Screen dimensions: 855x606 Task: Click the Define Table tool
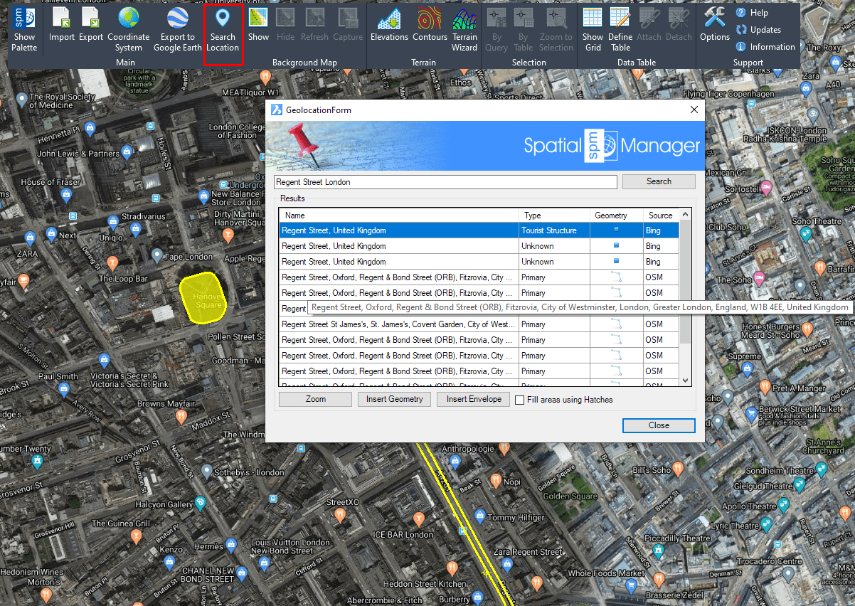(620, 29)
